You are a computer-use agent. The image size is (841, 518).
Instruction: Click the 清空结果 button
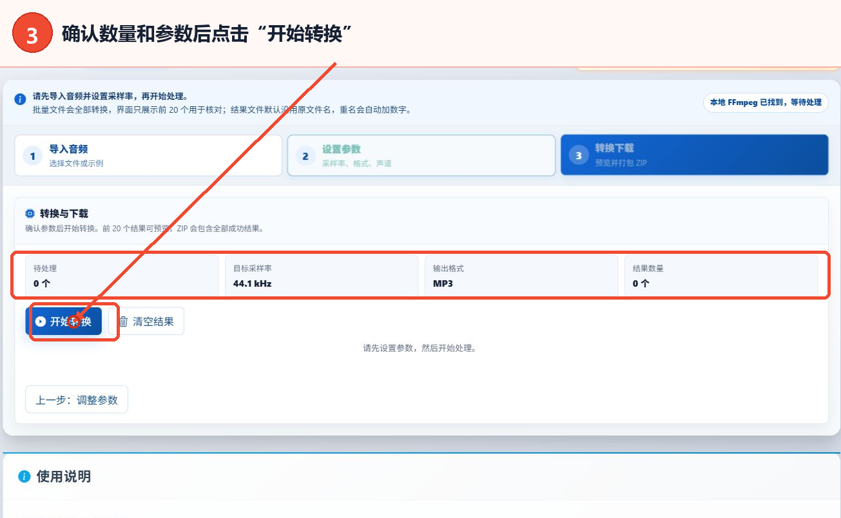point(146,321)
